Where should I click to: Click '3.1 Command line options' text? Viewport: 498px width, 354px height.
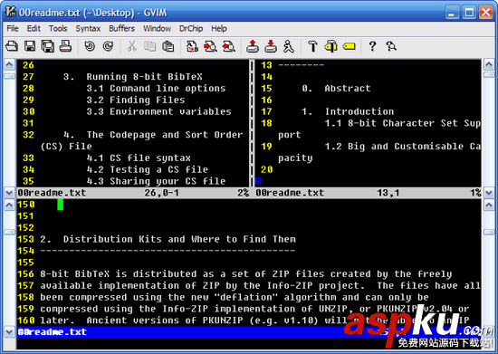point(156,88)
